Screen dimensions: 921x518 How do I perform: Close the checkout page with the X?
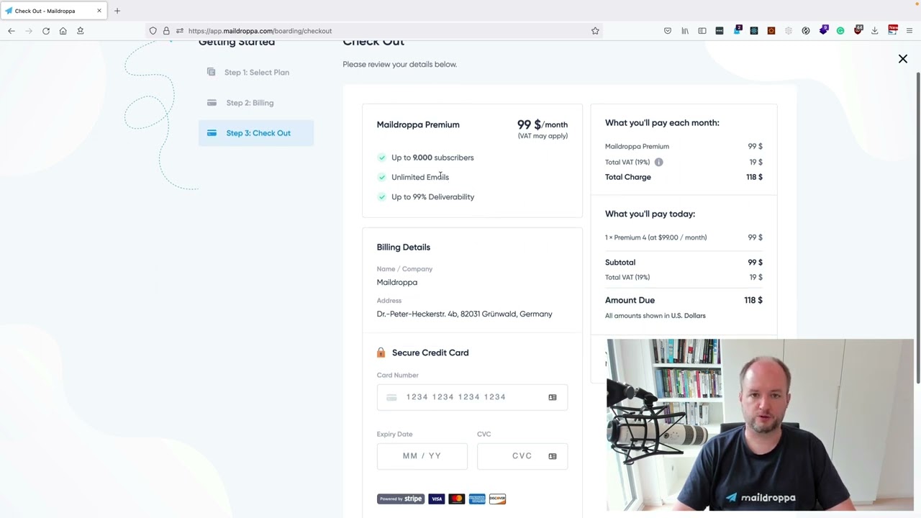click(903, 59)
